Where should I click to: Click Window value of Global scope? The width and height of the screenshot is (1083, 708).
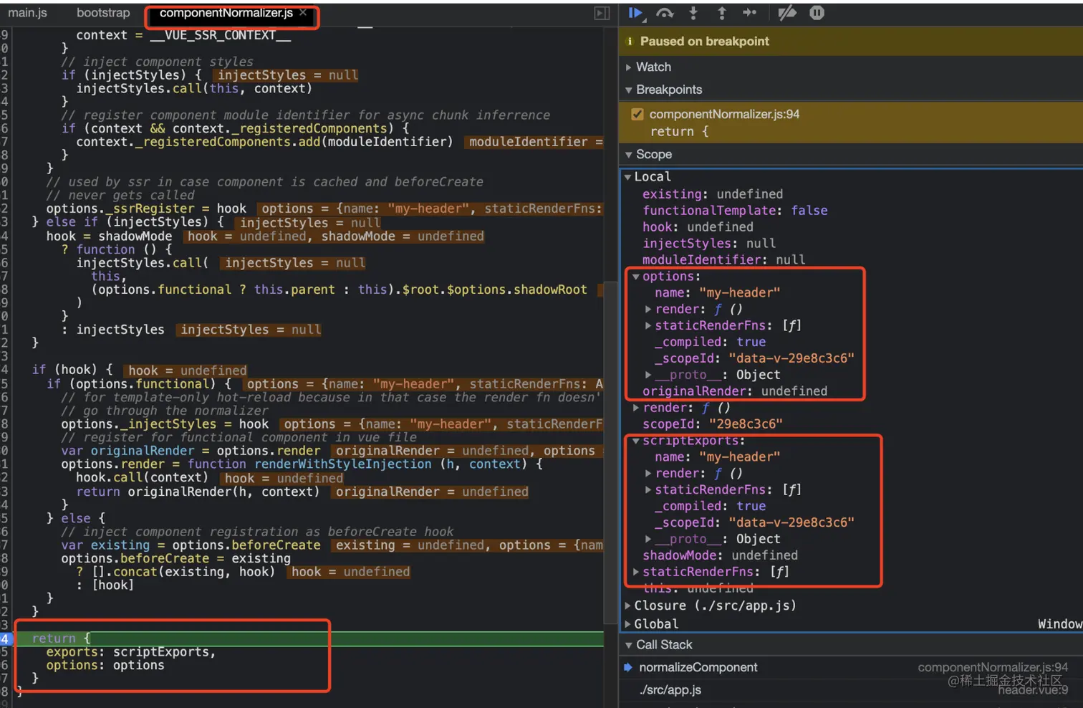[1060, 624]
